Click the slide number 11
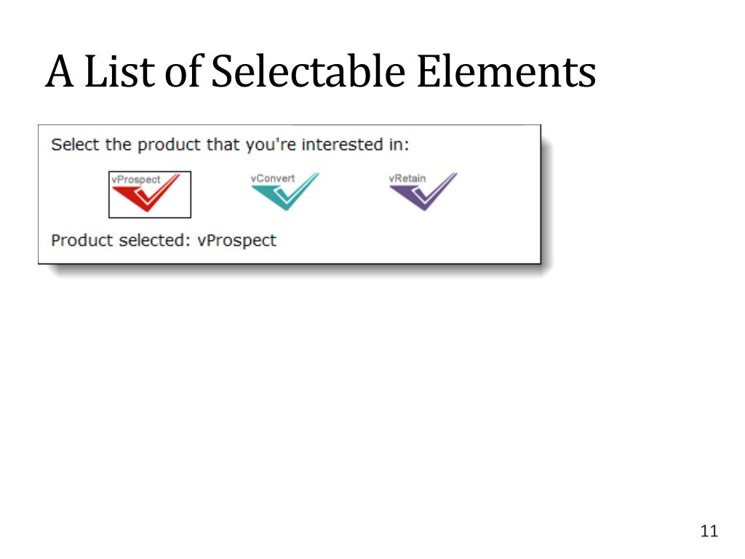 tap(709, 531)
